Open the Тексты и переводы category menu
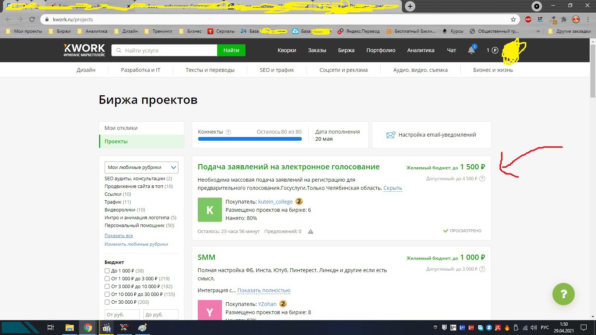This screenshot has width=596, height=335. [210, 70]
